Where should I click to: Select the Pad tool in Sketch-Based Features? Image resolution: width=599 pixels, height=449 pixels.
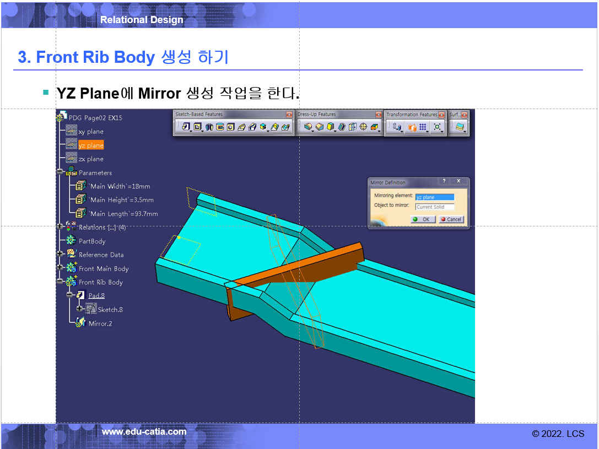(x=186, y=127)
